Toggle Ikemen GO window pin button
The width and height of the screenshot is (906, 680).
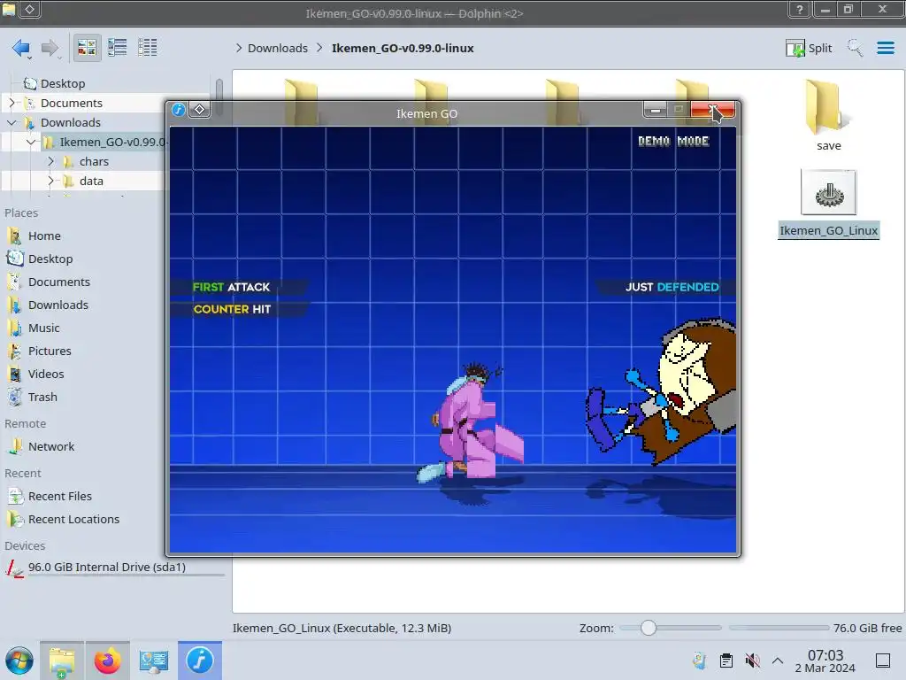coord(199,109)
